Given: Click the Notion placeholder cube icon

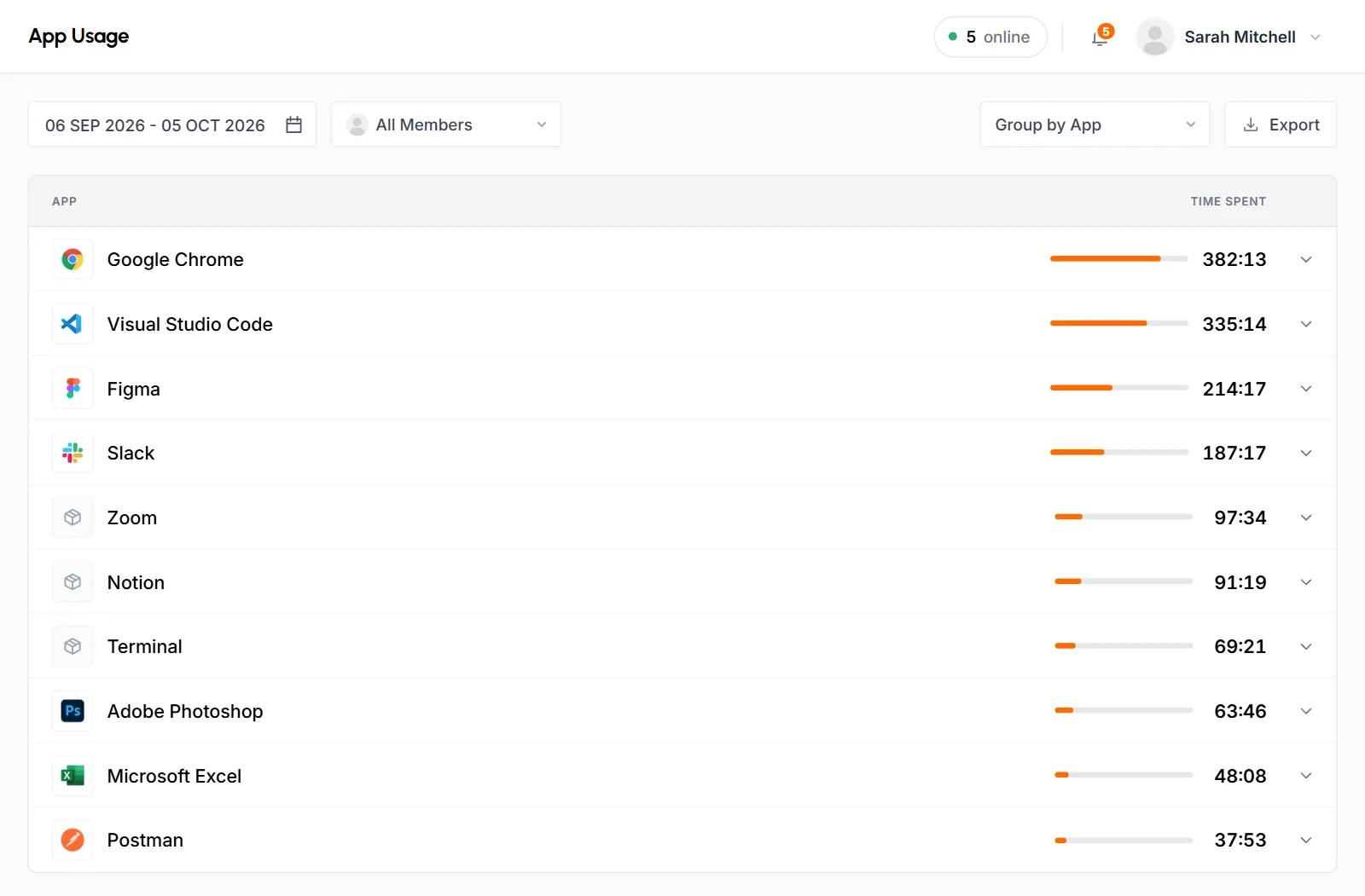Looking at the screenshot, I should [73, 582].
